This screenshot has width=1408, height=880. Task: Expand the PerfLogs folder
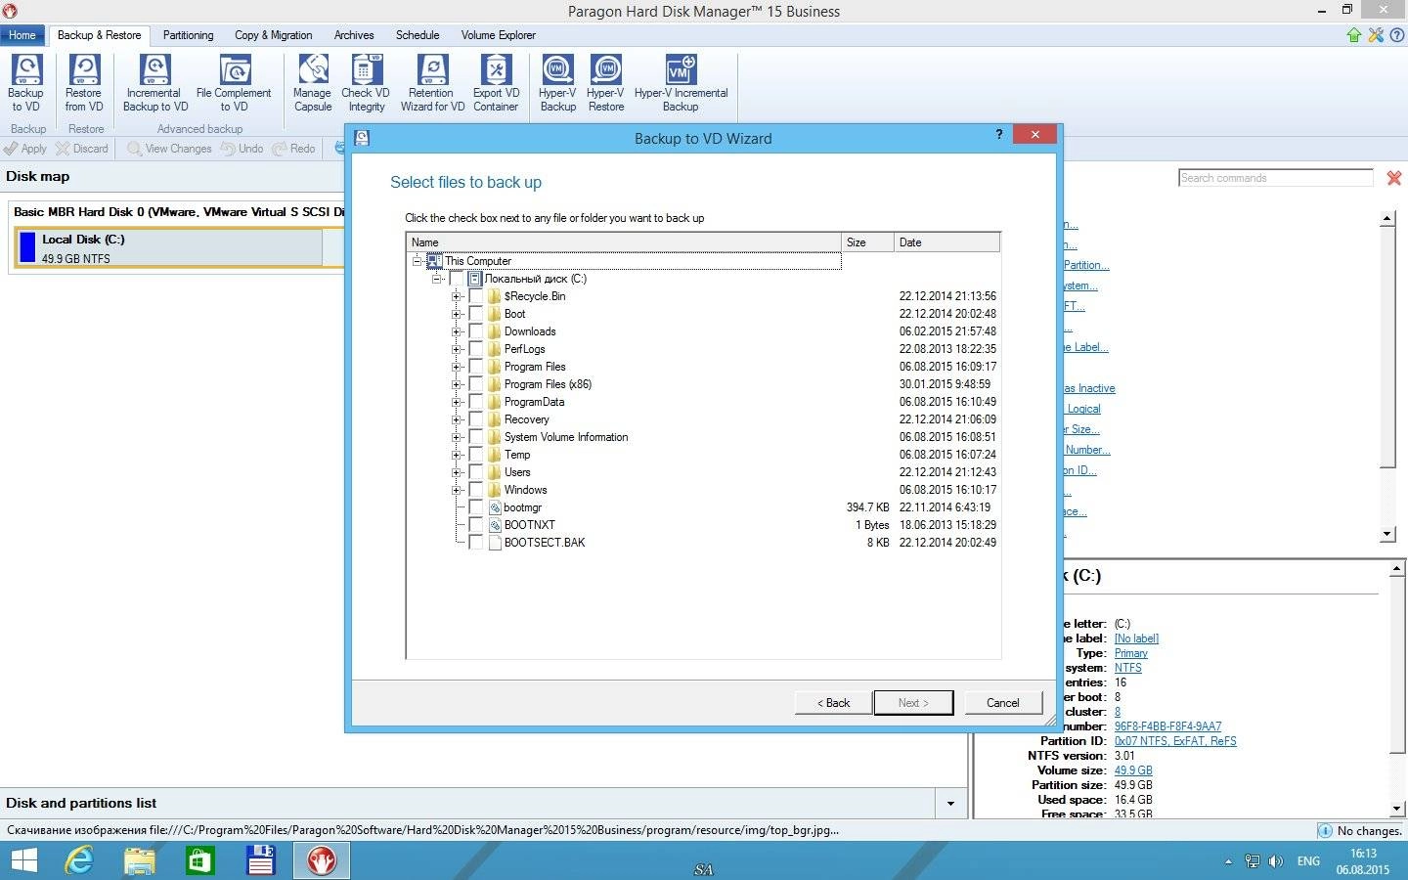pyautogui.click(x=457, y=349)
